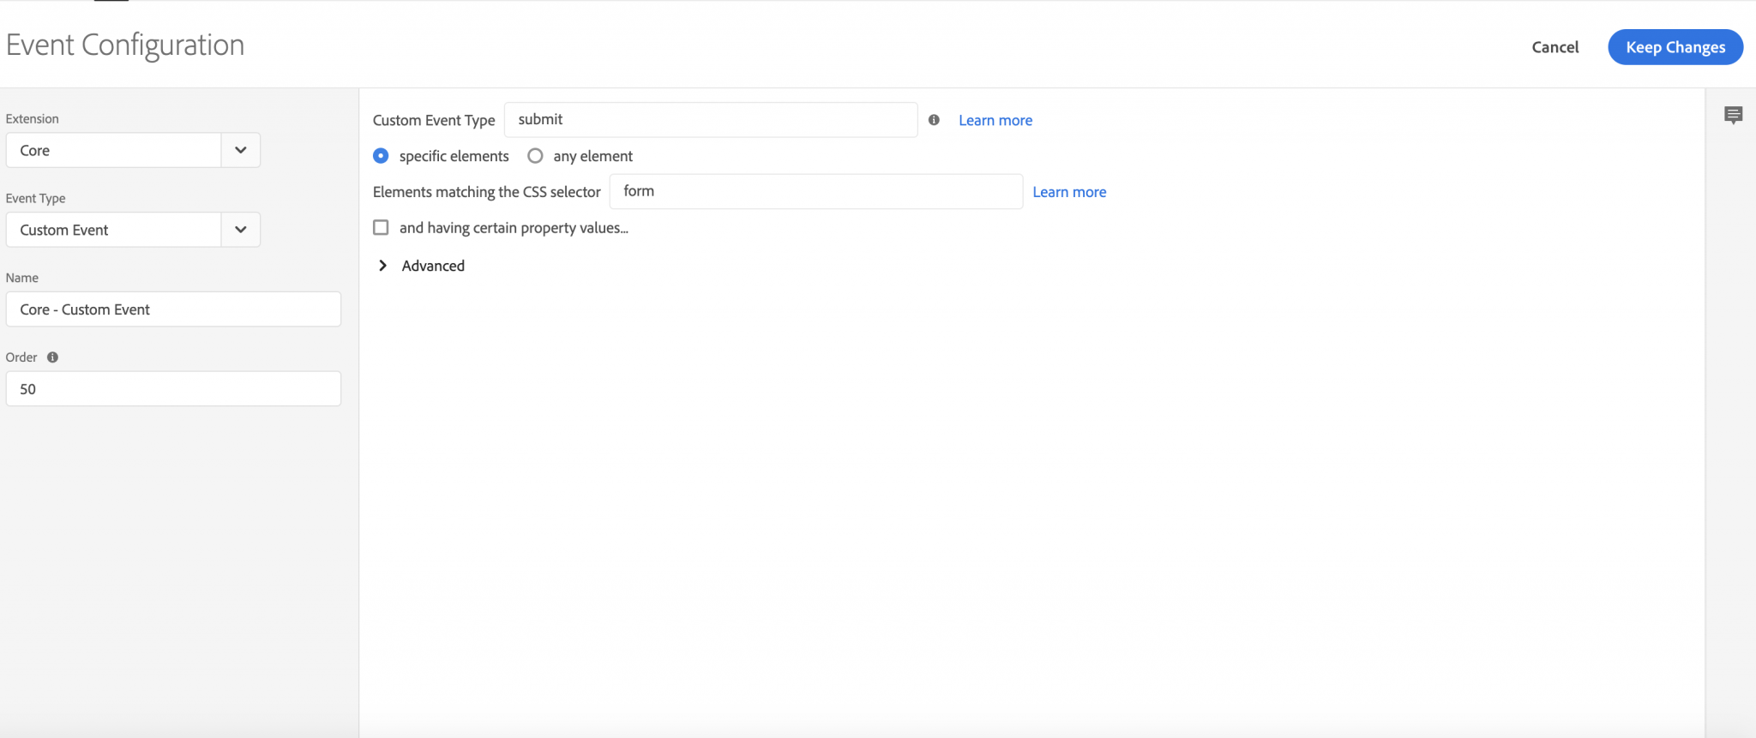This screenshot has width=1756, height=738.
Task: Open the Event Type dropdown arrow
Action: (241, 230)
